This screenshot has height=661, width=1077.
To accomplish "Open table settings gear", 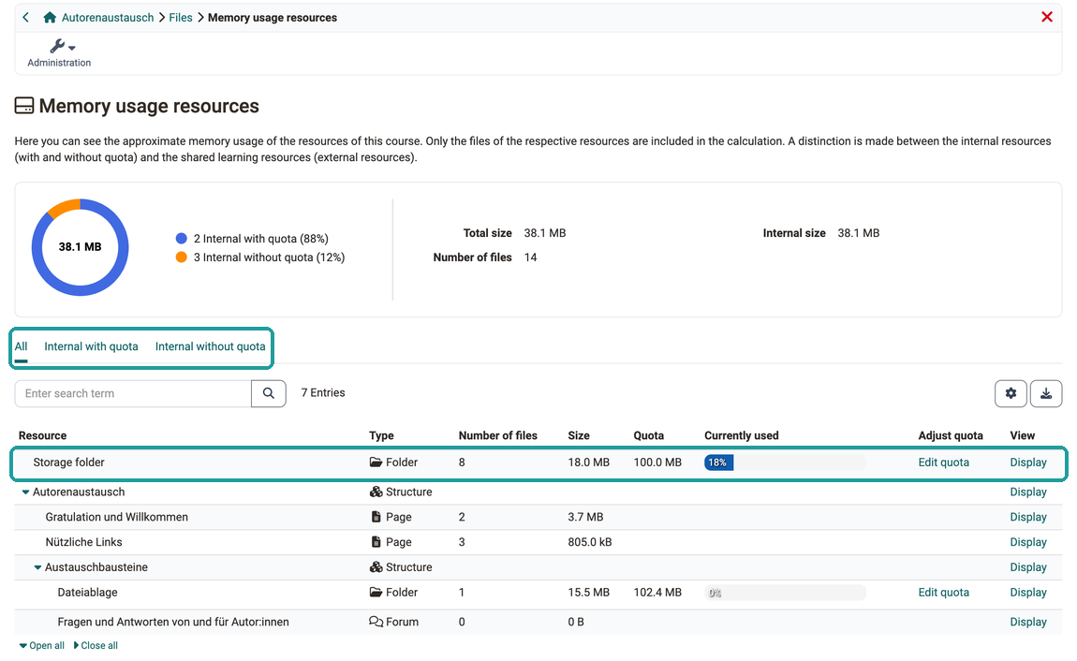I will click(1011, 393).
